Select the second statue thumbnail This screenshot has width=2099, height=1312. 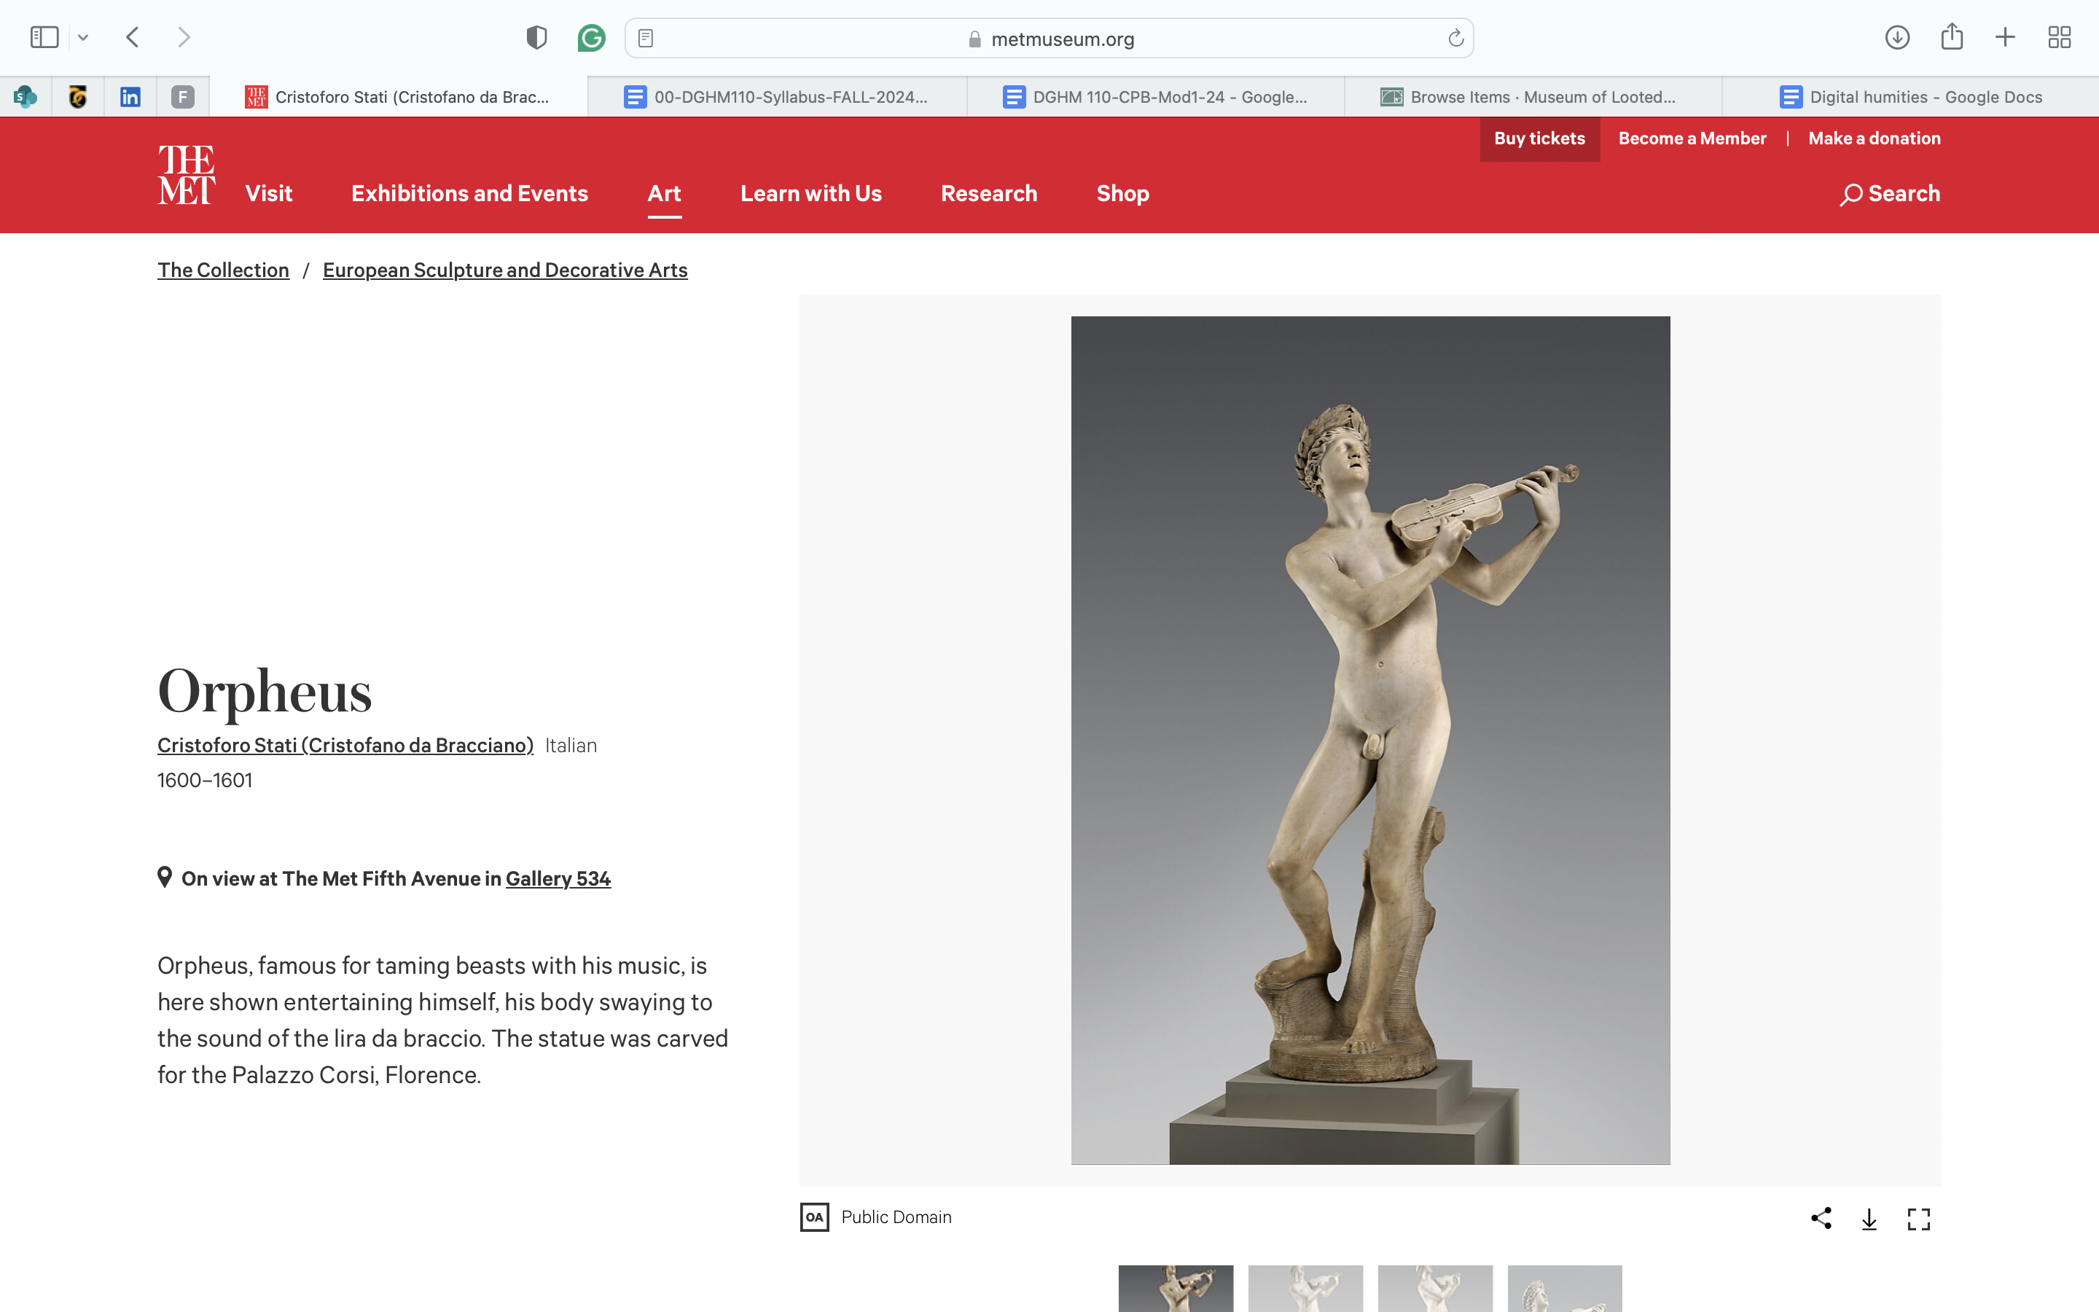click(1305, 1289)
